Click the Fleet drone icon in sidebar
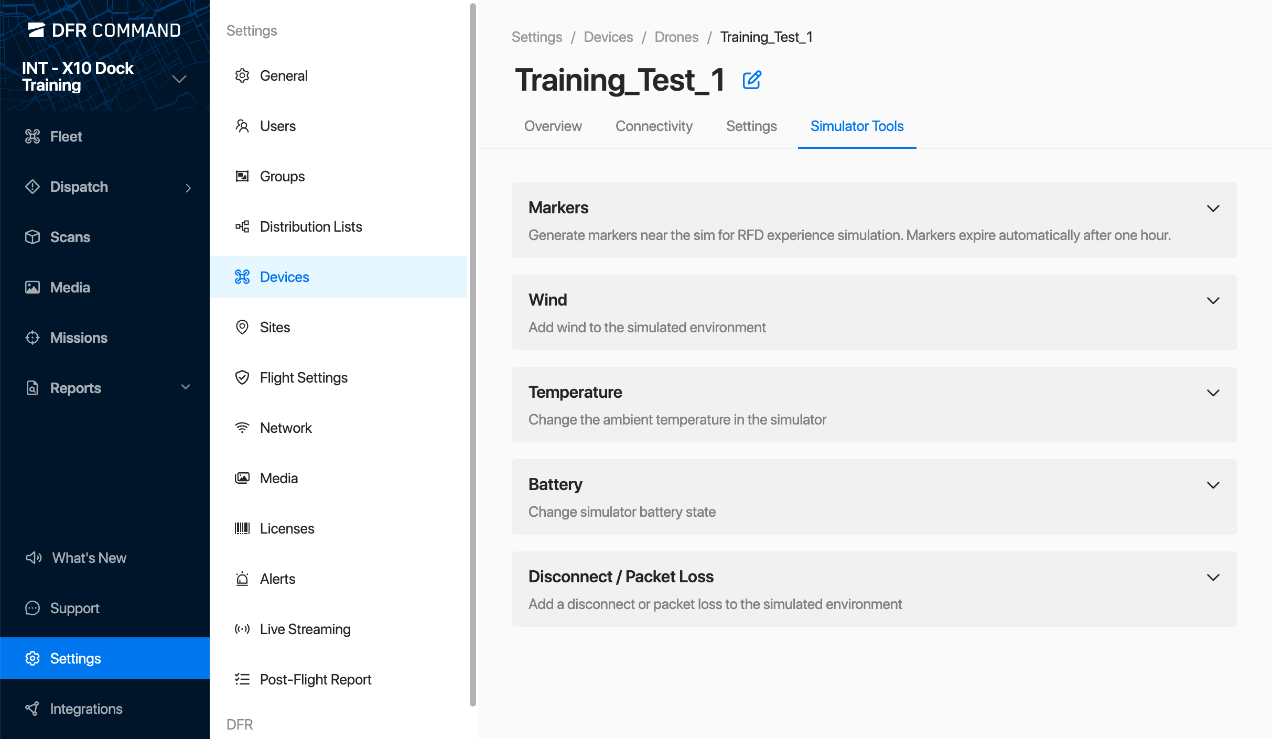This screenshot has width=1272, height=739. [x=33, y=136]
